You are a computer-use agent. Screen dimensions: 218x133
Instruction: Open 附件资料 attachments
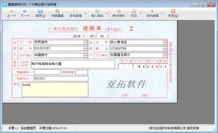click(x=118, y=12)
